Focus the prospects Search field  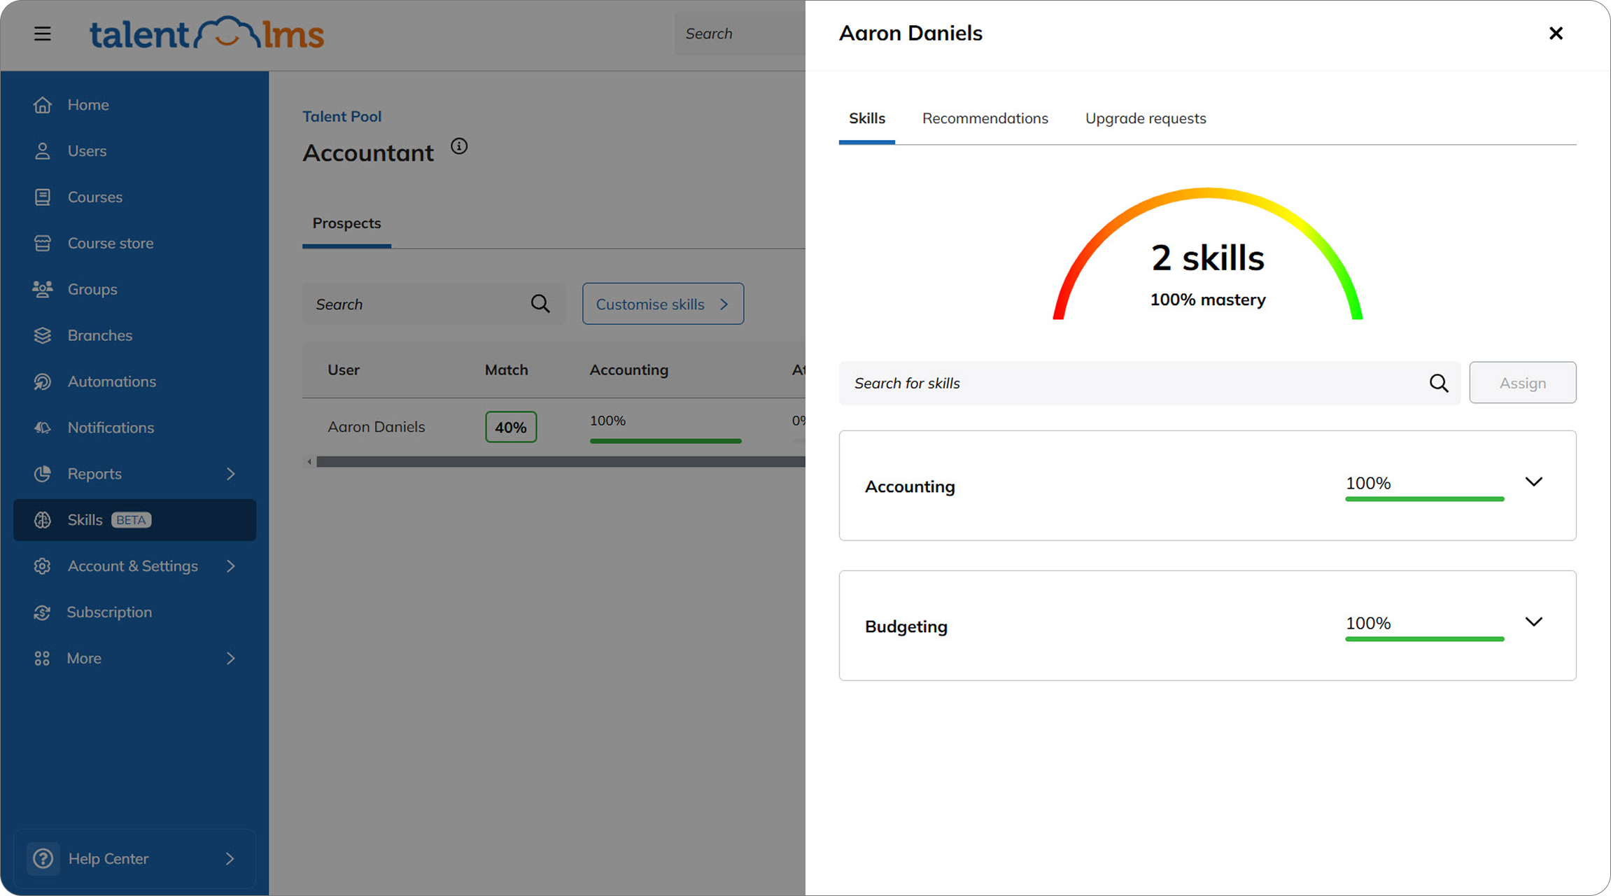point(433,304)
